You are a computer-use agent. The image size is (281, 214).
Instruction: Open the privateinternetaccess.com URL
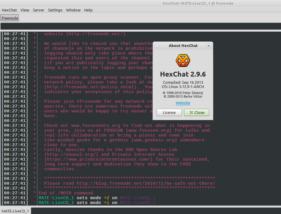pos(98,159)
